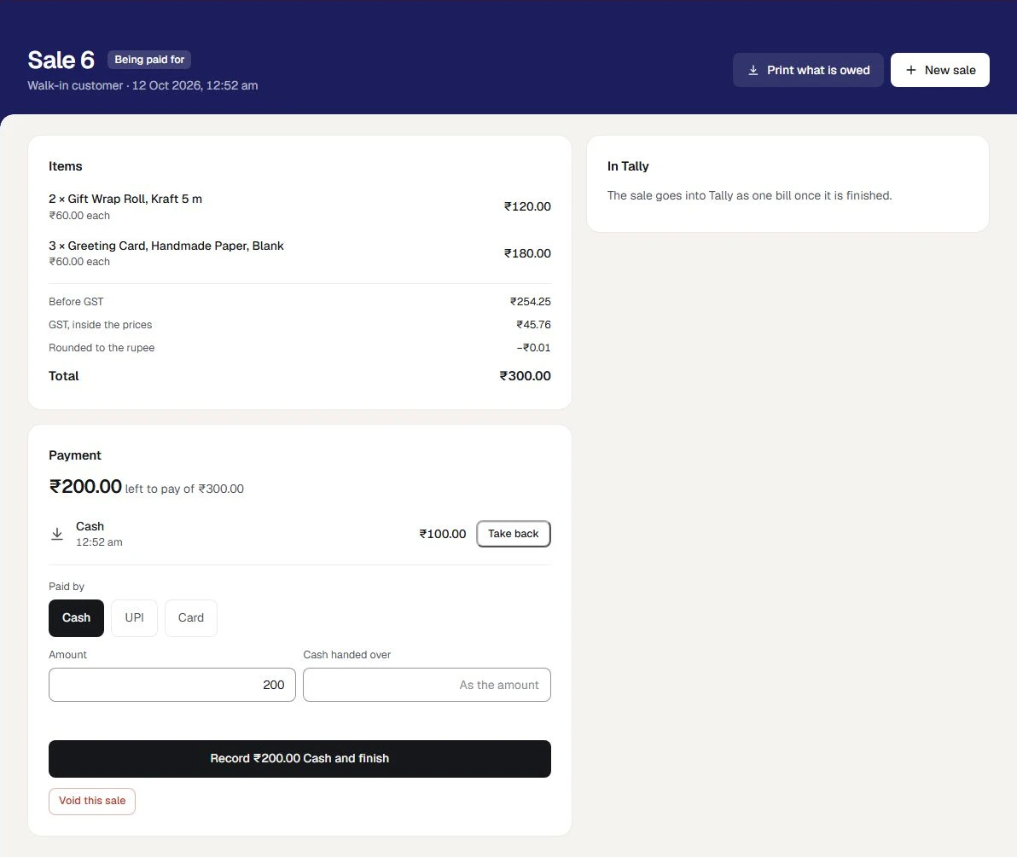Click the Print what is owed button

tap(808, 70)
